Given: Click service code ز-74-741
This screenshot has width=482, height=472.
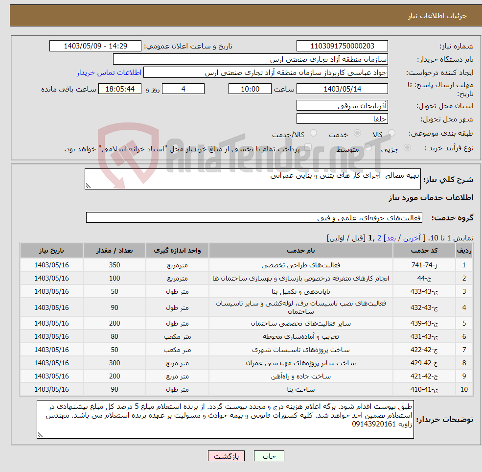Looking at the screenshot, I should coord(424,265).
